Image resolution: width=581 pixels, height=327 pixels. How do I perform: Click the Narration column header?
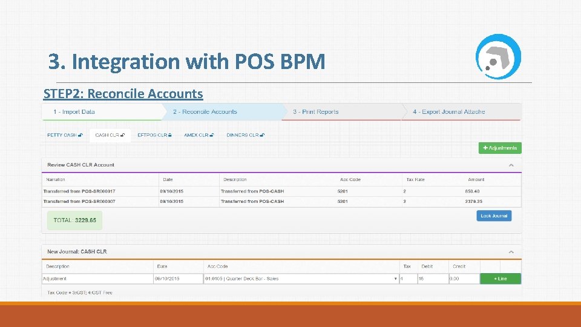(x=56, y=179)
